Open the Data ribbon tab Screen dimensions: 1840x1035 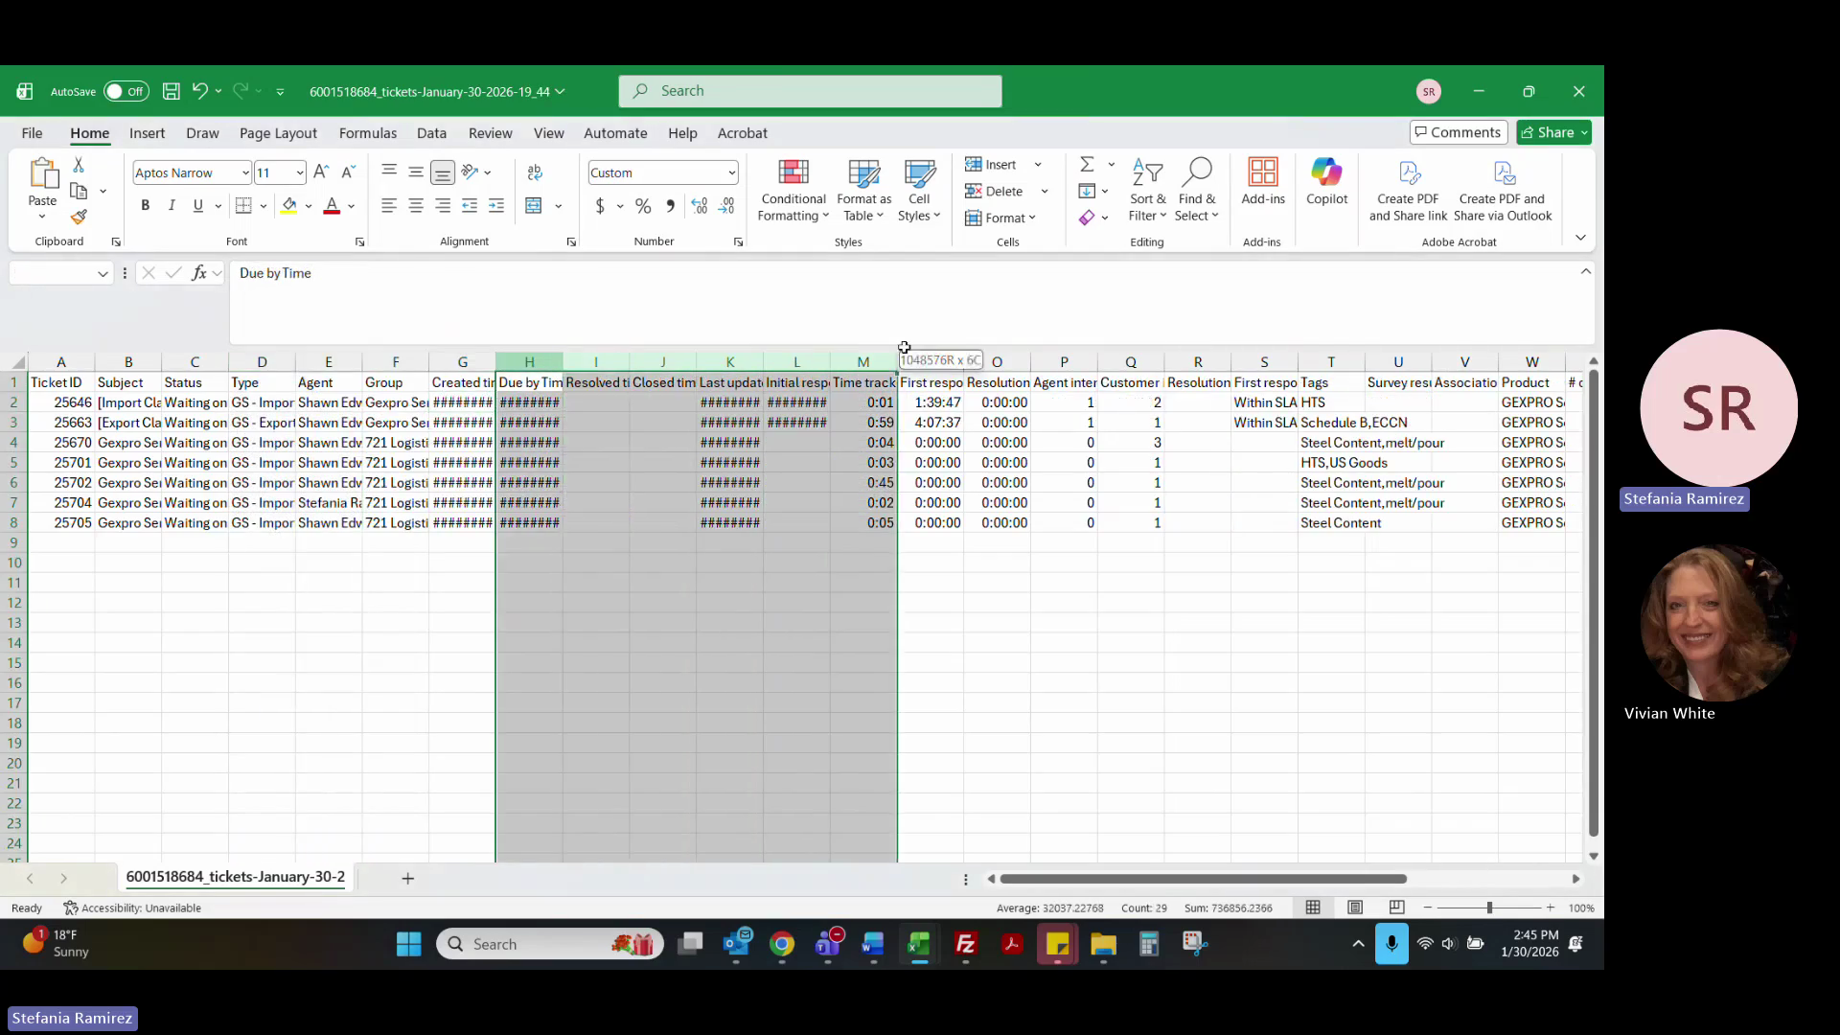tap(431, 133)
